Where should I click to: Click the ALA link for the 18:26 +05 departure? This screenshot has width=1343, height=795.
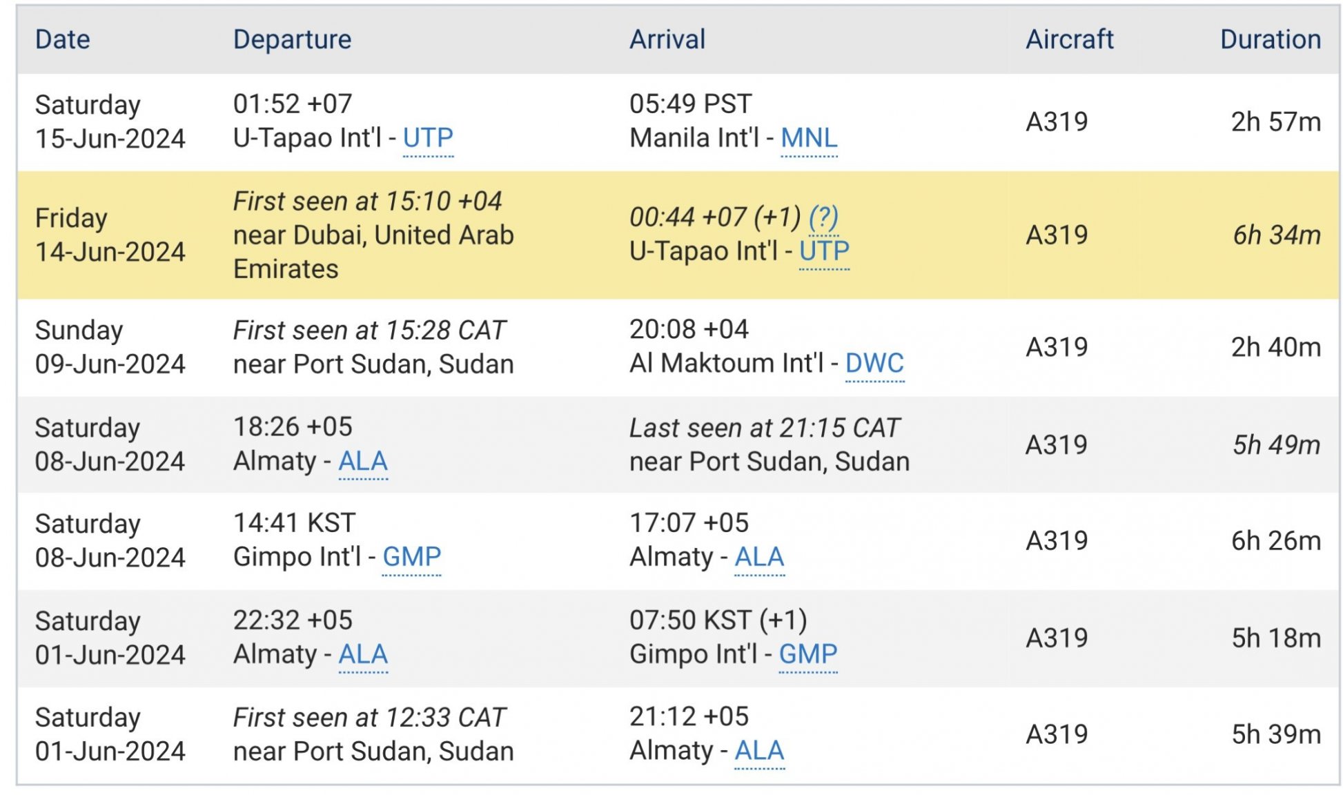click(x=363, y=461)
